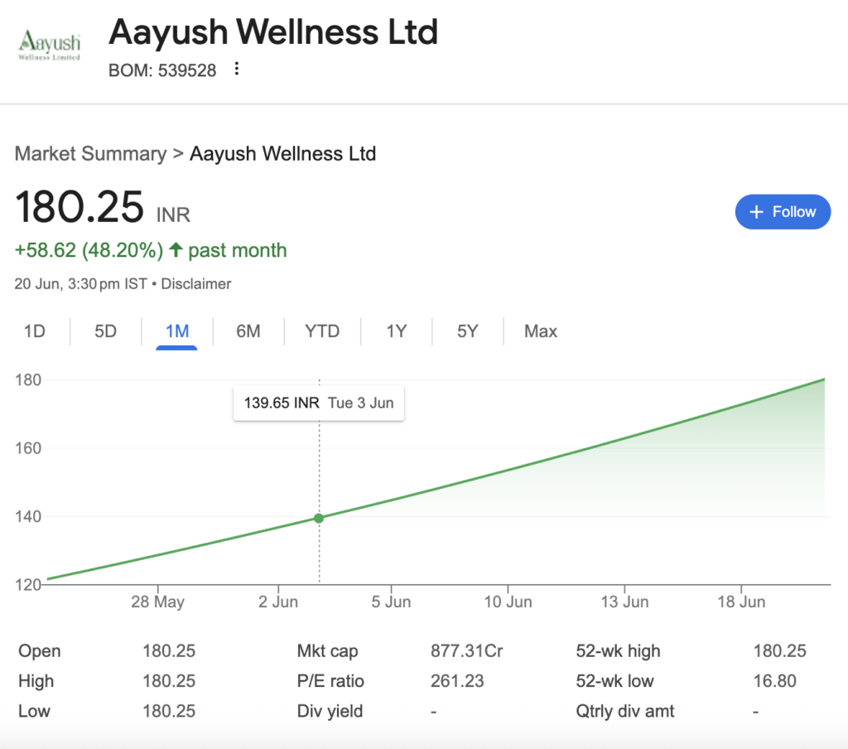Click the 18 Jun axis label

tap(741, 602)
